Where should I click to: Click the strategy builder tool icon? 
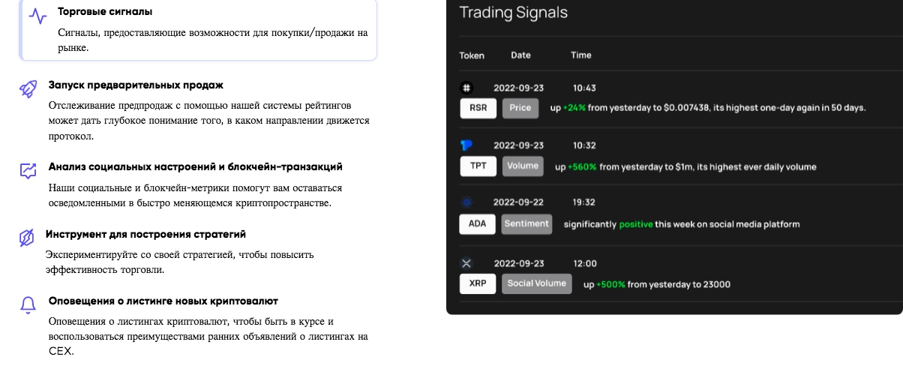[x=27, y=238]
